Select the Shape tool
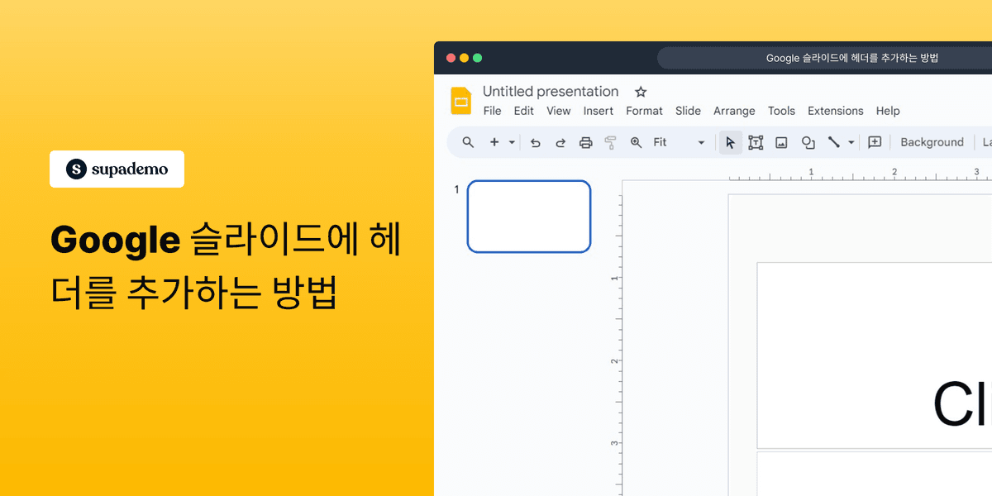This screenshot has width=992, height=496. [x=808, y=142]
